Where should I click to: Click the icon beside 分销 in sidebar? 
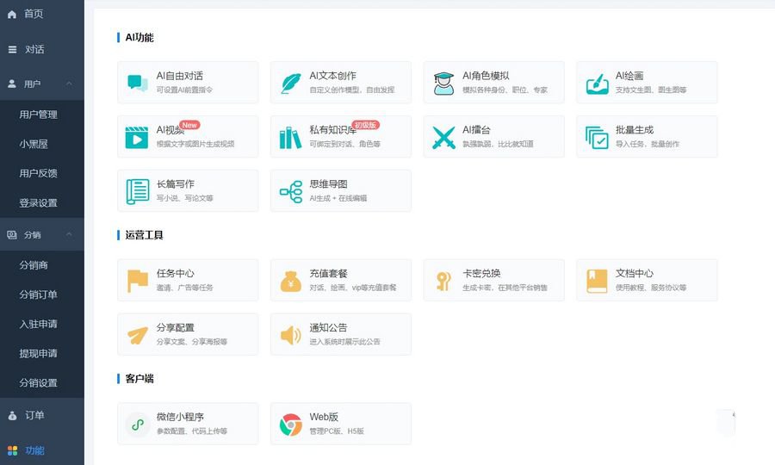(x=12, y=235)
